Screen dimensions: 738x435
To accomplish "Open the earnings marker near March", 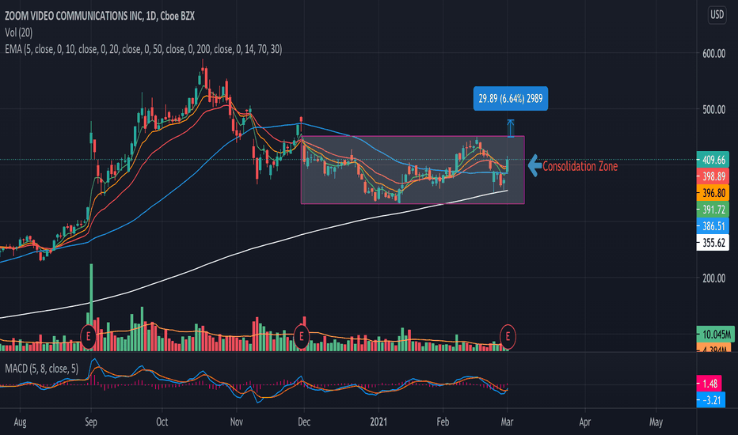I will 508,337.
